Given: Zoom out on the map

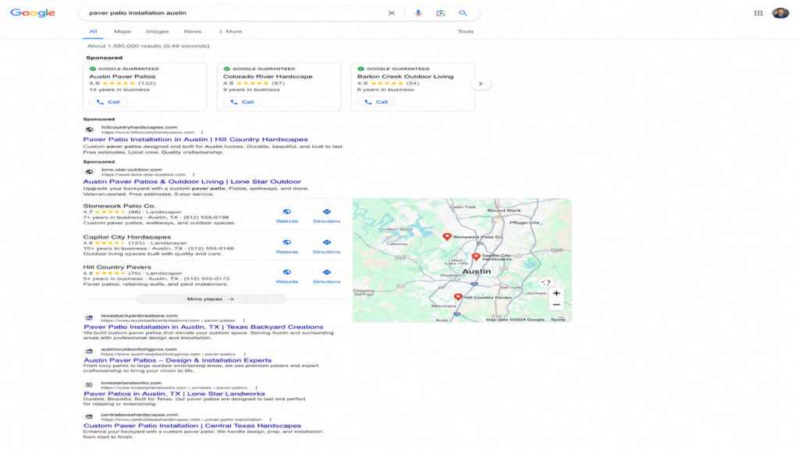Looking at the screenshot, I should [x=556, y=305].
